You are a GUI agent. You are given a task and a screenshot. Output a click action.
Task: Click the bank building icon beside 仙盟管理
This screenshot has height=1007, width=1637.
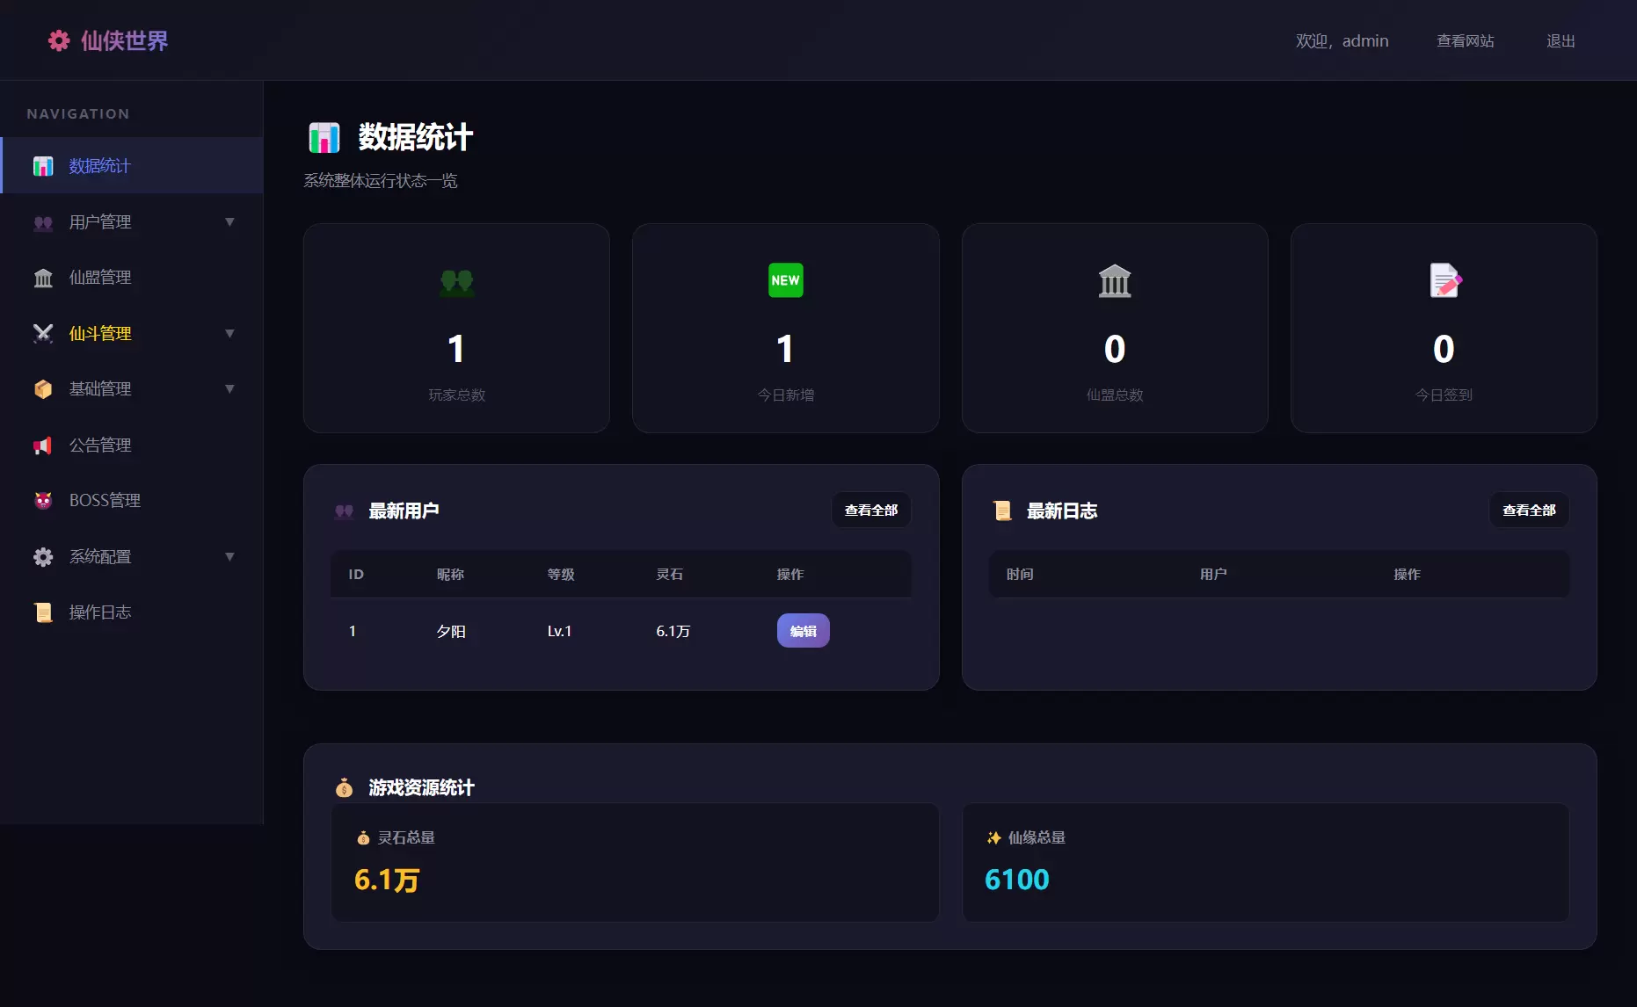tap(43, 278)
